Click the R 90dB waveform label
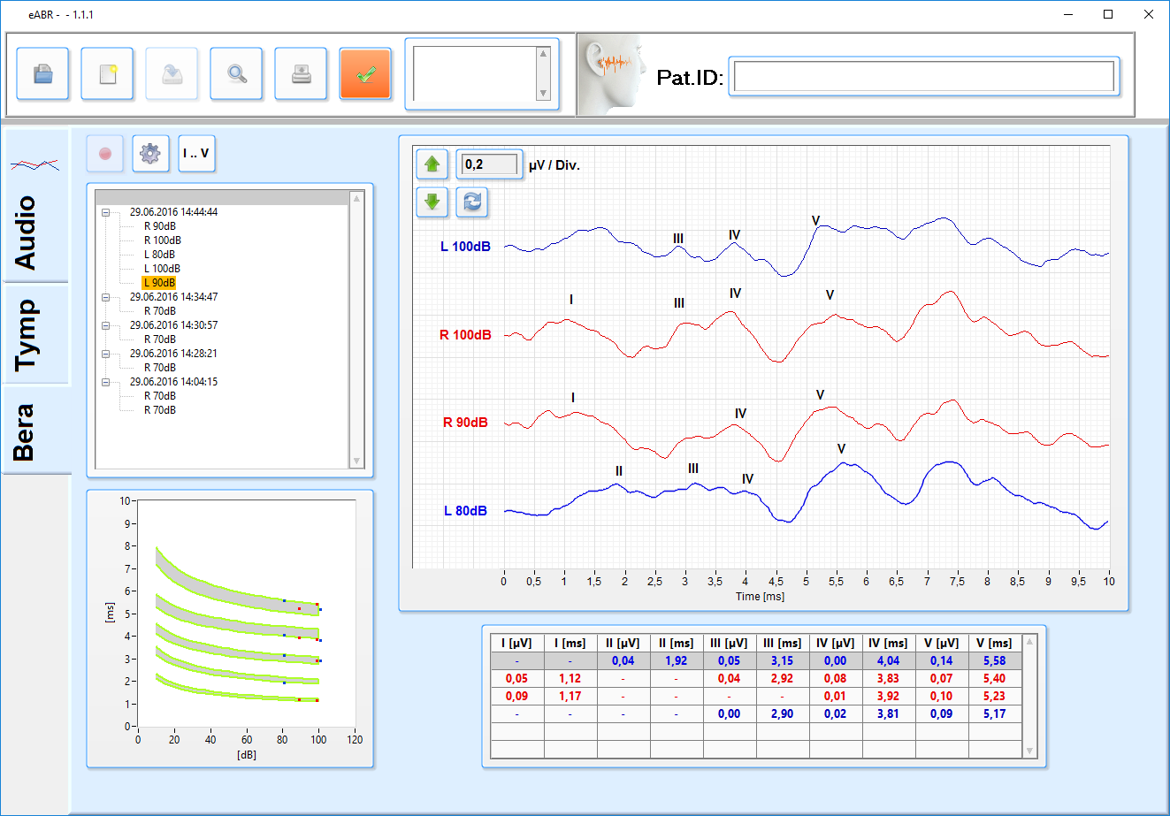The height and width of the screenshot is (816, 1170). pos(465,423)
